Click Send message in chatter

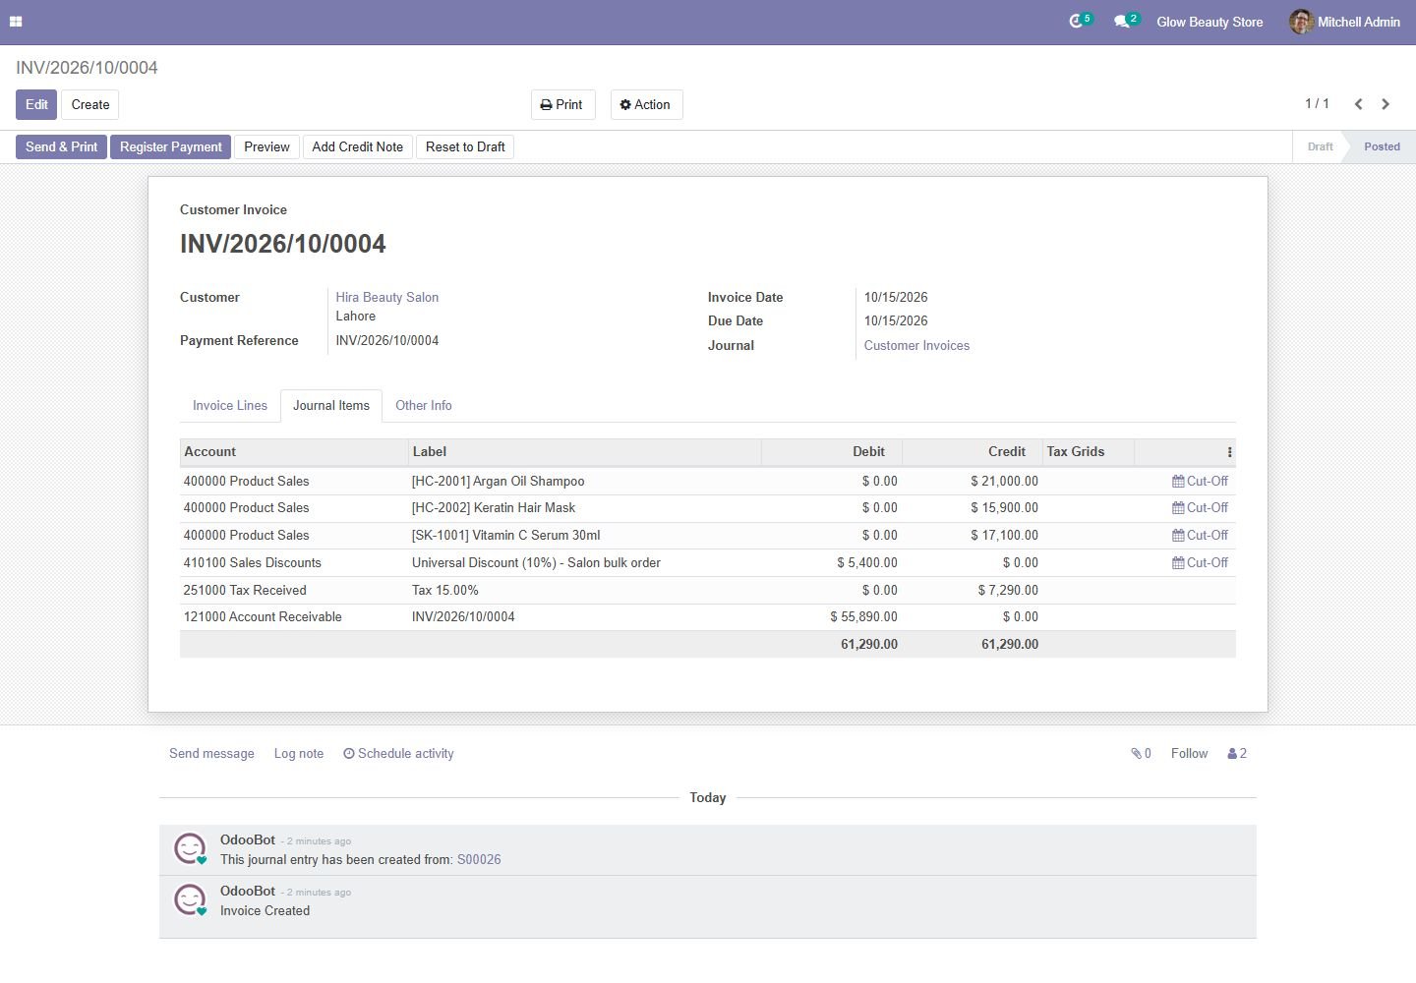(x=211, y=754)
